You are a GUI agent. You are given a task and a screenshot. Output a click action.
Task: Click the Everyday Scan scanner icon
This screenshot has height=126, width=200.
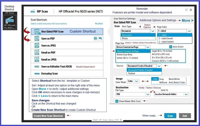coord(37,73)
